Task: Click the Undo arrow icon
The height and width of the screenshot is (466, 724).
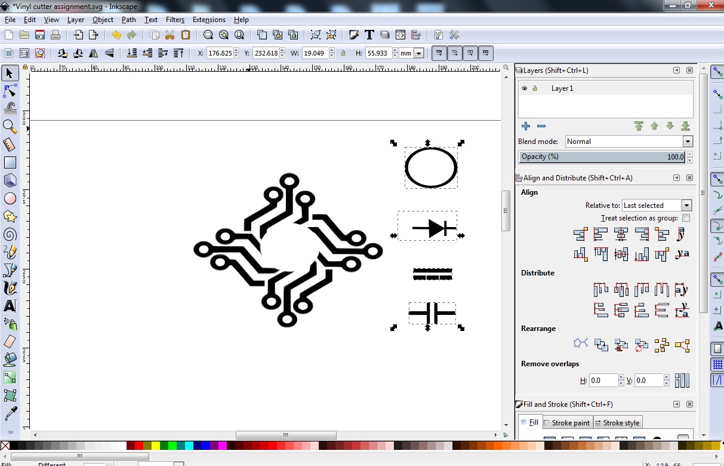Action: pyautogui.click(x=116, y=35)
